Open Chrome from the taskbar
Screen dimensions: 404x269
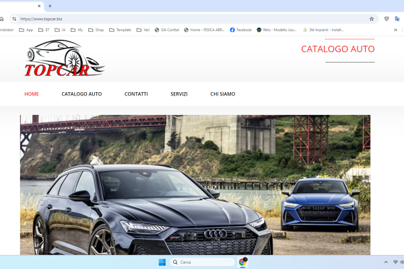click(242, 262)
